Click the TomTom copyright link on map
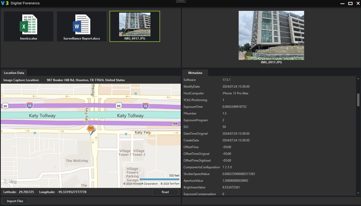This screenshot has height=206, width=361. (170, 184)
